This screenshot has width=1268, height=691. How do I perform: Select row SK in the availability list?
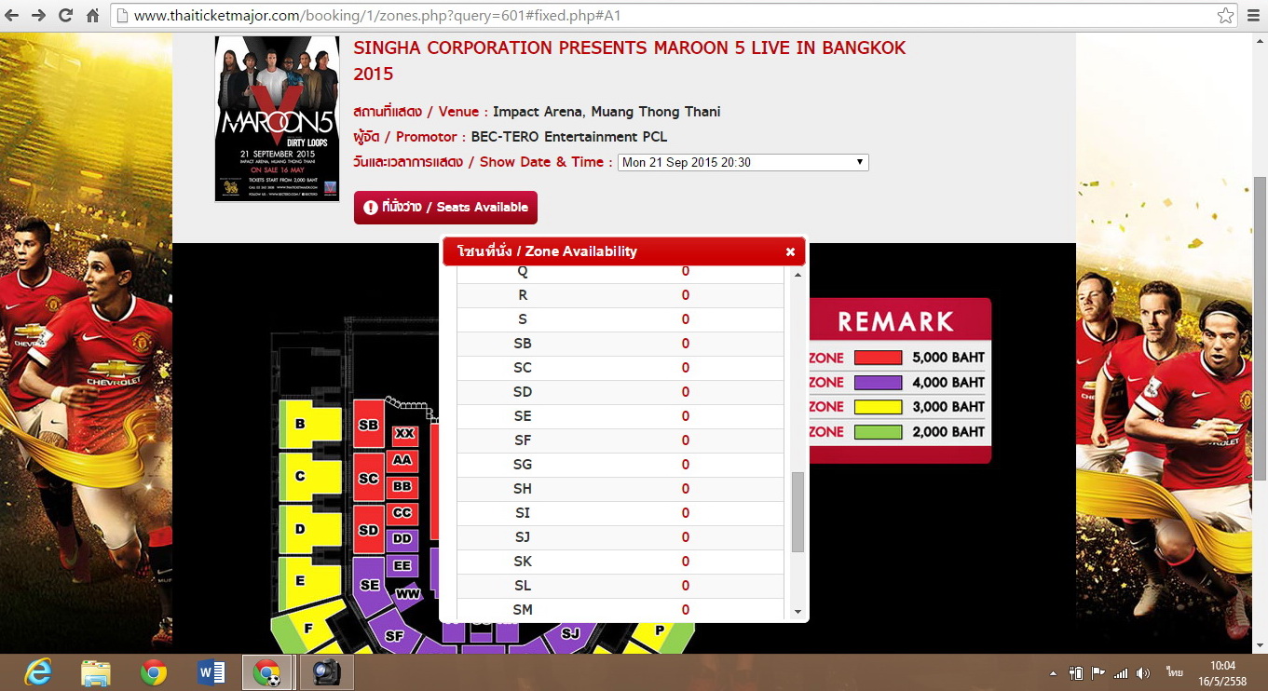pos(620,562)
